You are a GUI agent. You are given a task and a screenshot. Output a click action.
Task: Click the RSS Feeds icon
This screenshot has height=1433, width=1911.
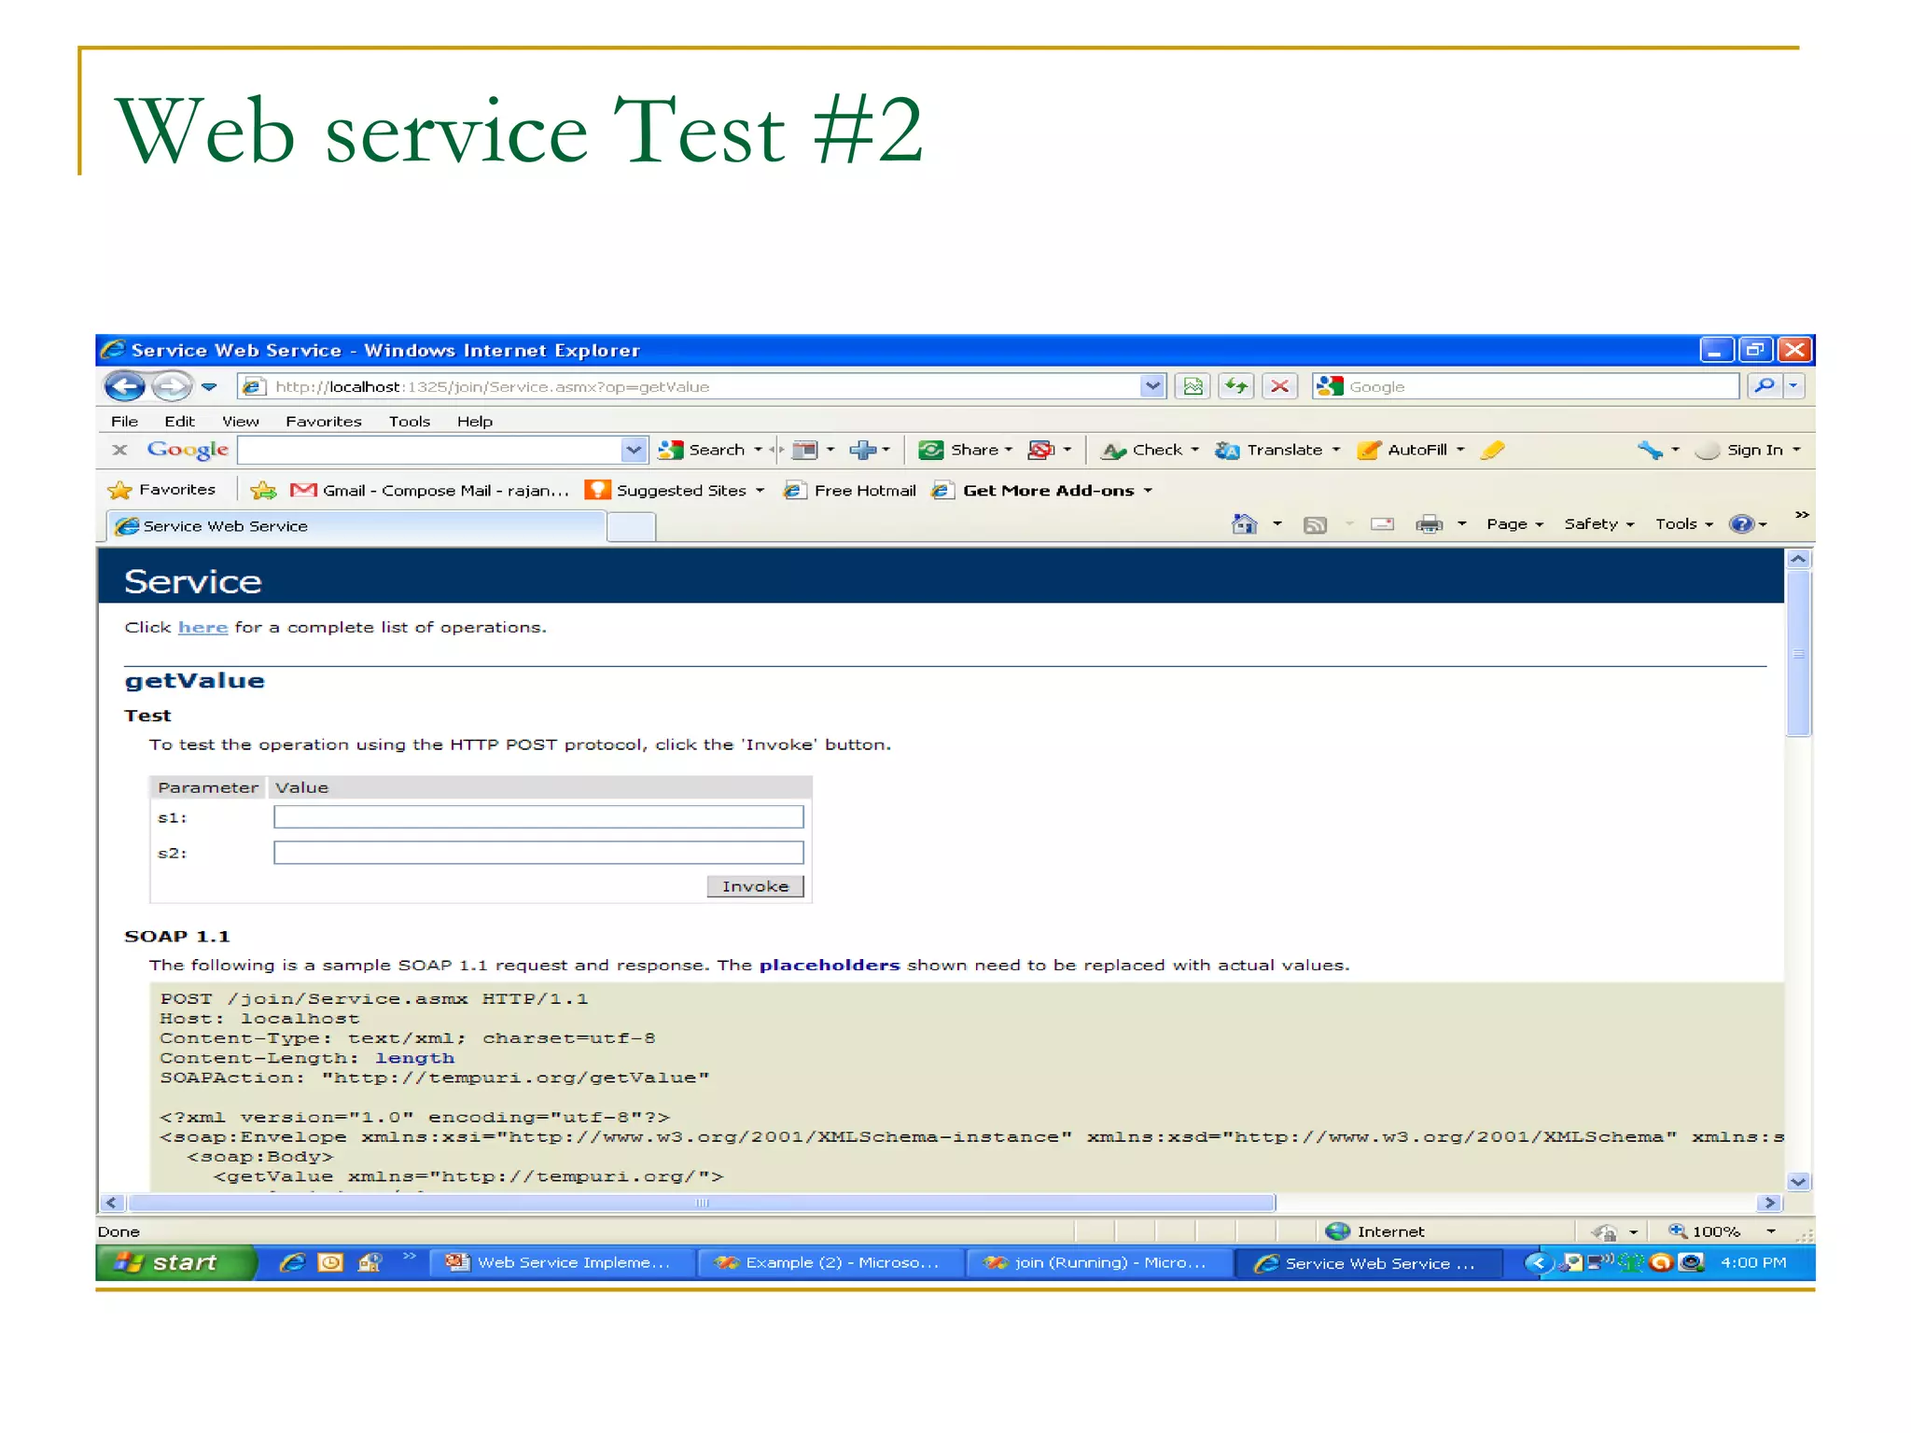pos(1315,524)
